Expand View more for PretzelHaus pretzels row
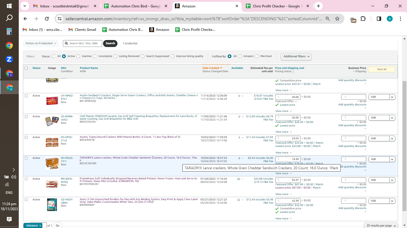The width and height of the screenshot is (407, 228). pos(283,194)
